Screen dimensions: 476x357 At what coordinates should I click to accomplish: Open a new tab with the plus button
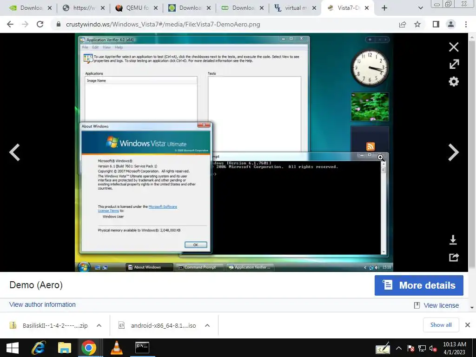point(384,8)
